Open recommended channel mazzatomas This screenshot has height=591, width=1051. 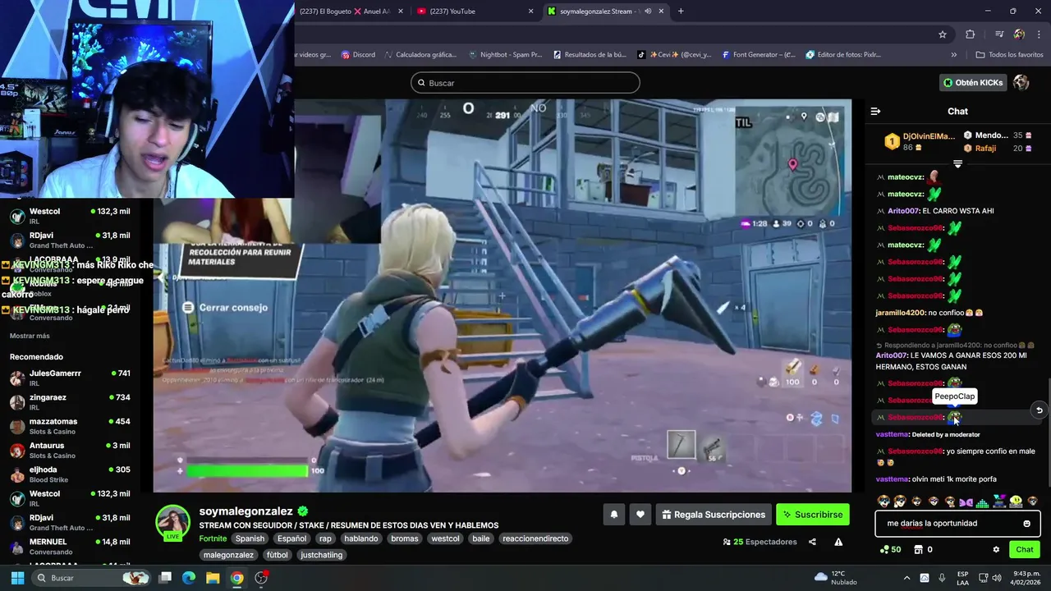click(x=69, y=426)
